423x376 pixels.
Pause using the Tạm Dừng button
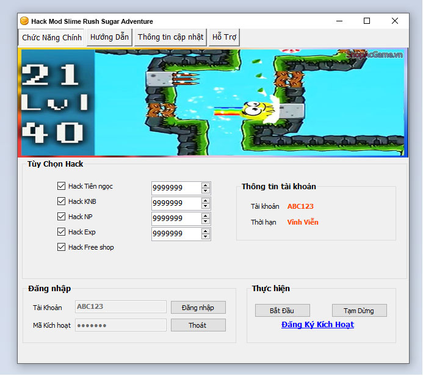[x=360, y=311]
